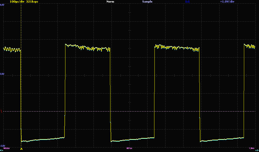Click the -96,6µs start time label
This screenshot has width=259, height=152.
[x=7, y=148]
